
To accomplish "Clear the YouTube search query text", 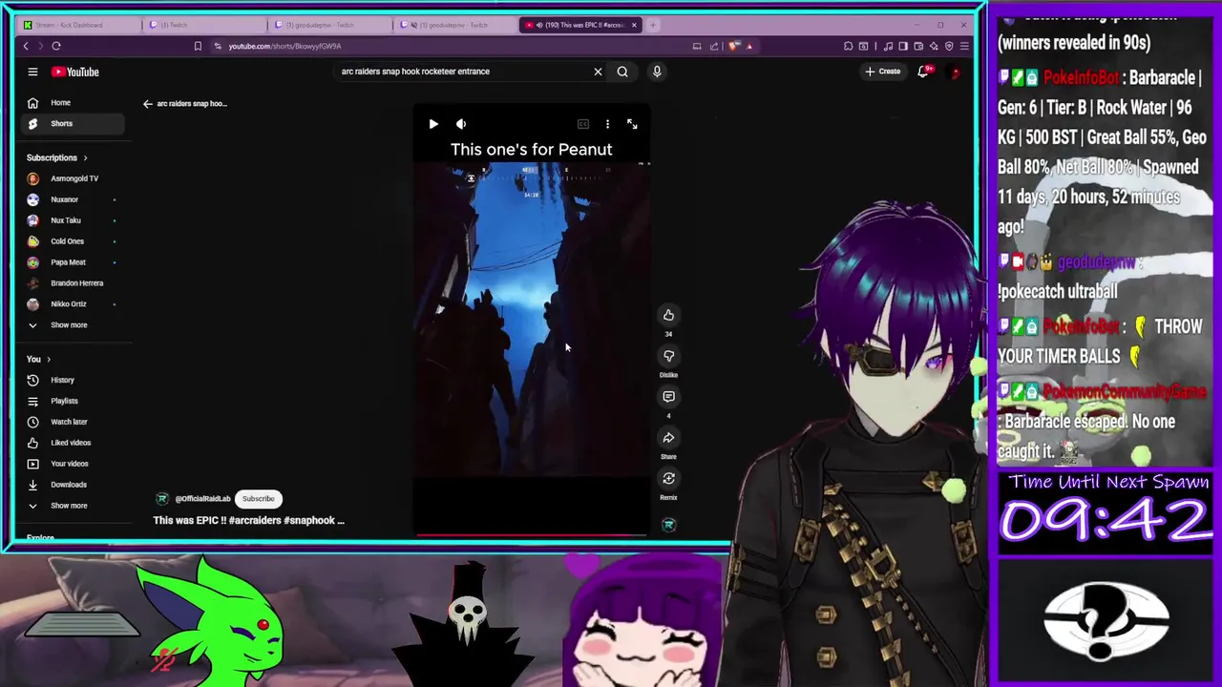I will (598, 72).
